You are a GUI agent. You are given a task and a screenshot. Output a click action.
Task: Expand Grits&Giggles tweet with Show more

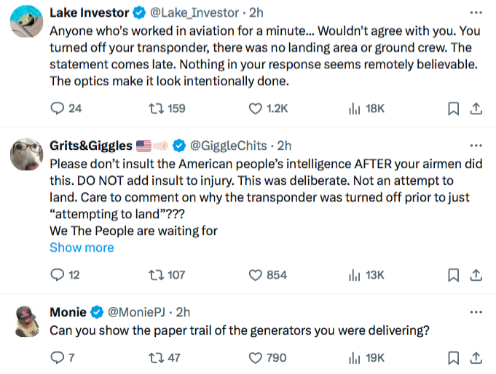click(x=82, y=247)
